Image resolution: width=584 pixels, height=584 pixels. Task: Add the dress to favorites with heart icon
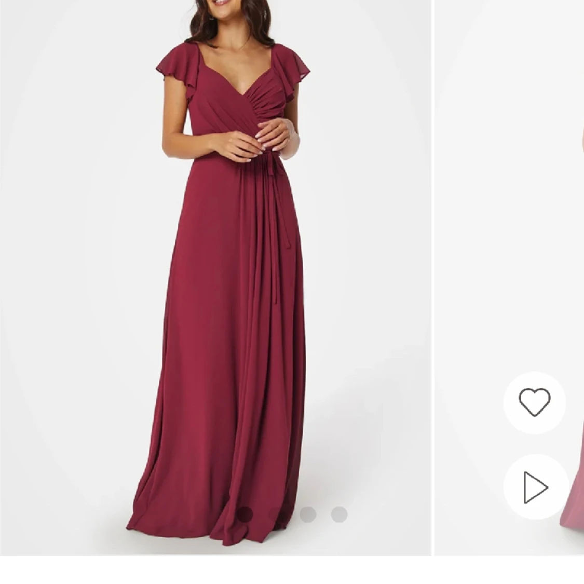(x=535, y=402)
